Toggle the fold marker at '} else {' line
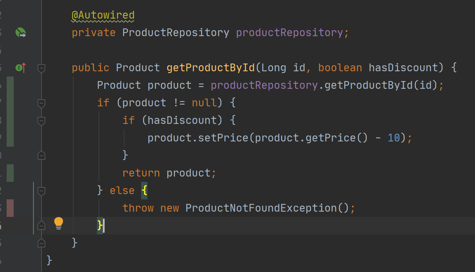 (41, 191)
